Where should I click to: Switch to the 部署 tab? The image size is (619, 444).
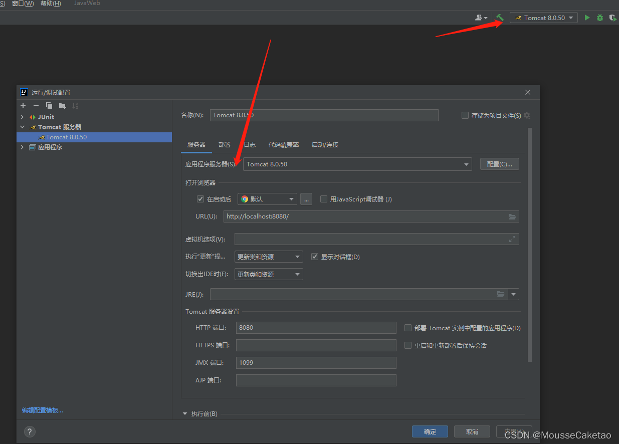[225, 144]
